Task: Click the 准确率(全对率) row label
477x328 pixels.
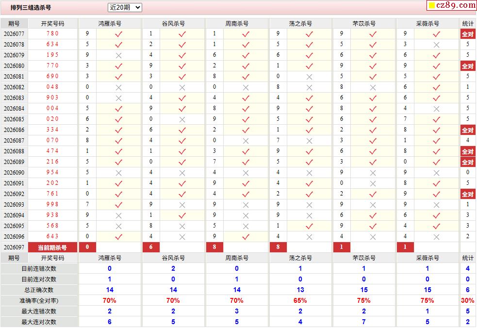Action: click(39, 301)
